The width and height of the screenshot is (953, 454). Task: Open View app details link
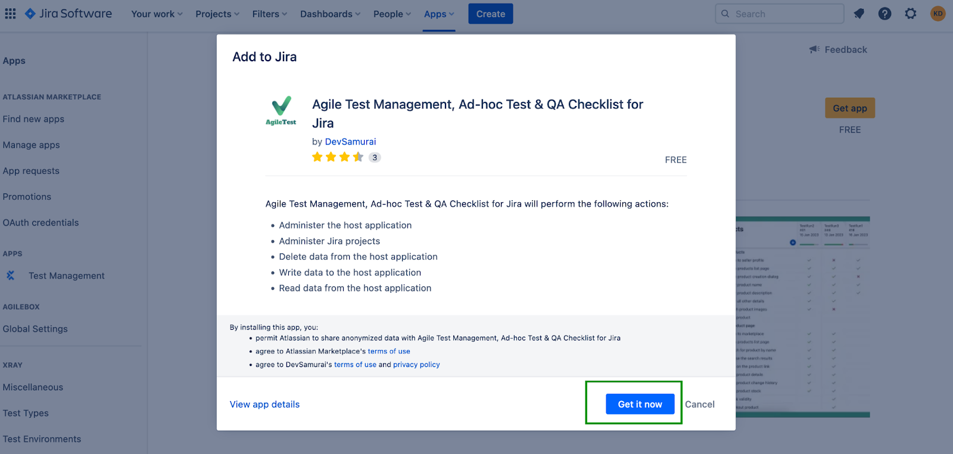coord(265,404)
